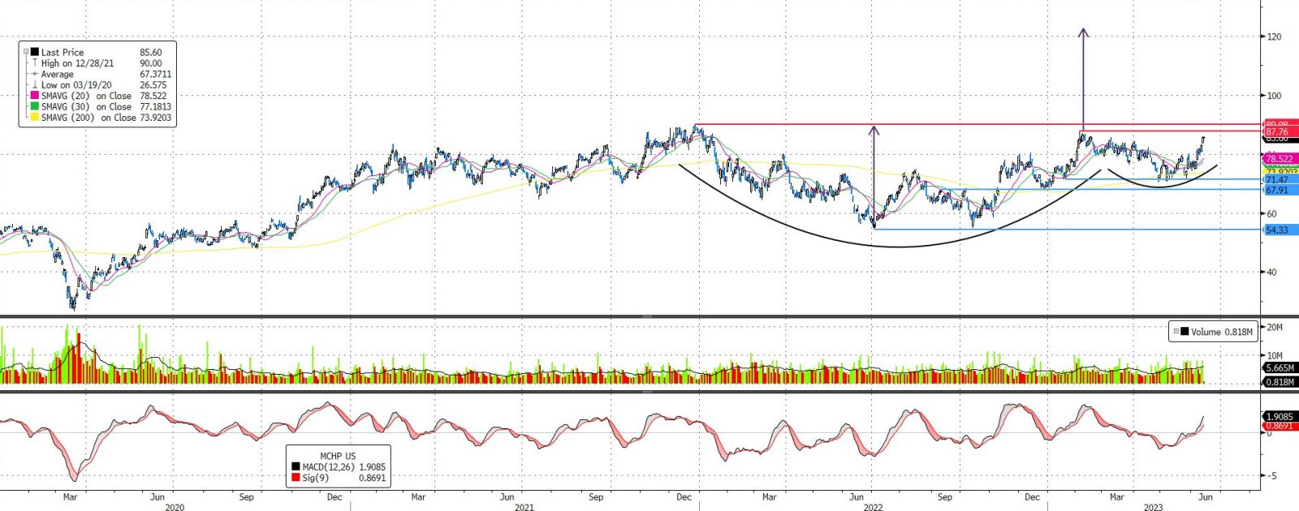Click the black Volume legend swatch
The height and width of the screenshot is (511, 1299).
point(1185,332)
